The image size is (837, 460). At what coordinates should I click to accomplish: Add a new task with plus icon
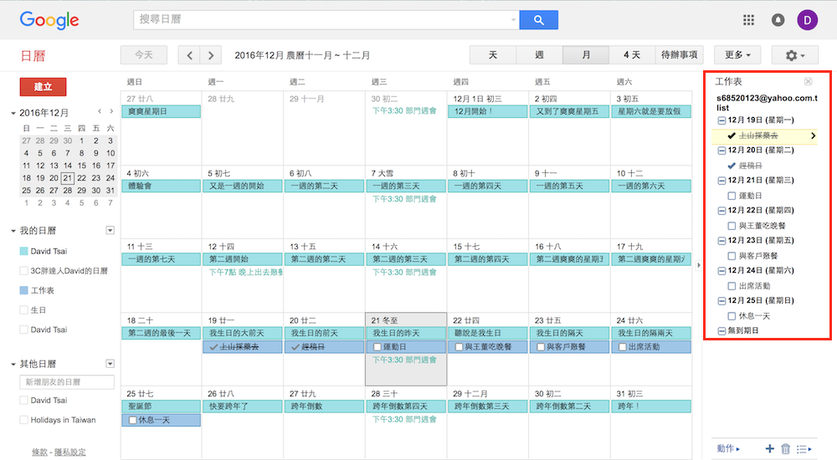tap(769, 449)
